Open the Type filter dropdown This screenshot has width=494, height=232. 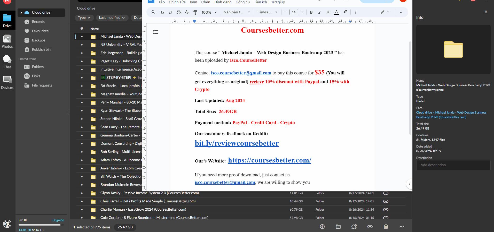84,18
